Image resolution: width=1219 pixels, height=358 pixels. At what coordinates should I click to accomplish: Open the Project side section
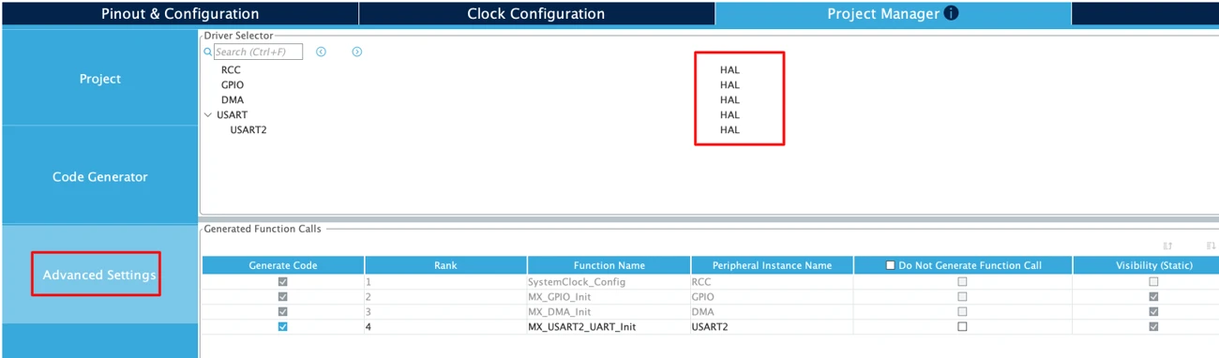(99, 79)
